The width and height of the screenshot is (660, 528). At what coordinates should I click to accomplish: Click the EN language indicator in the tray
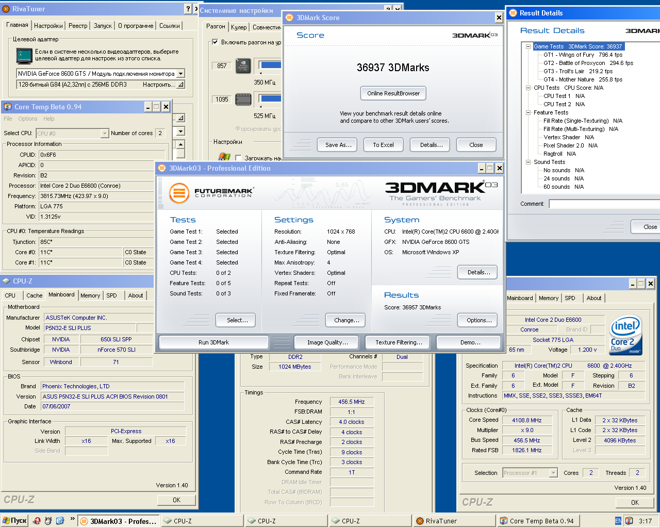pyautogui.click(x=618, y=521)
